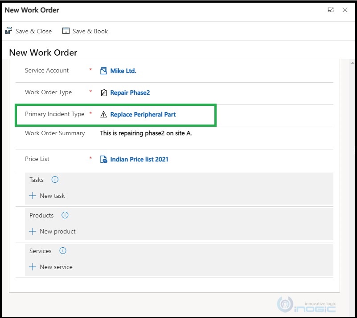The width and height of the screenshot is (357, 318).
Task: Add a New product
Action: tap(52, 231)
